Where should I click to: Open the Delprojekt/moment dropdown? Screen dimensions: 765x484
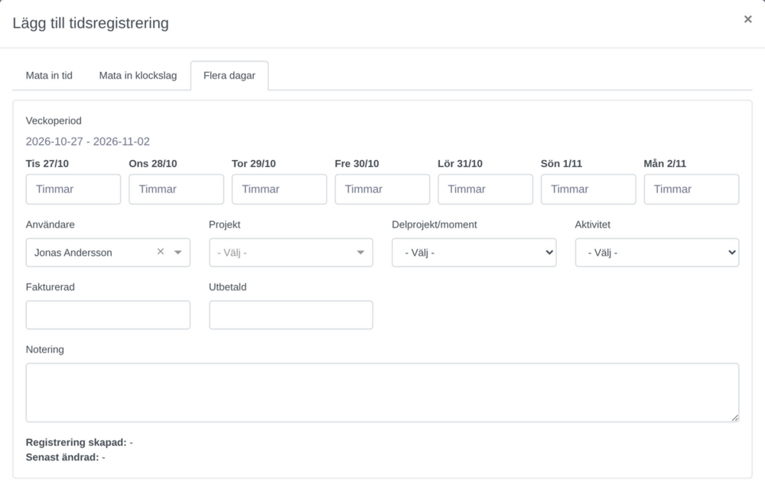(474, 253)
